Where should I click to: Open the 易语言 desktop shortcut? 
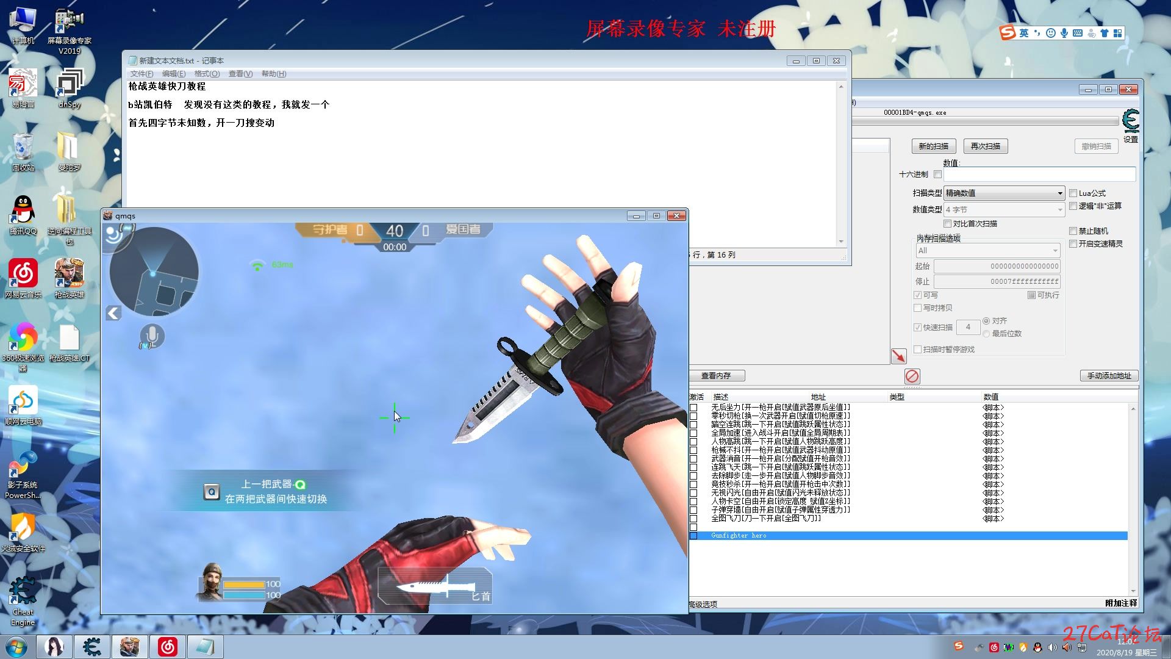tap(23, 88)
